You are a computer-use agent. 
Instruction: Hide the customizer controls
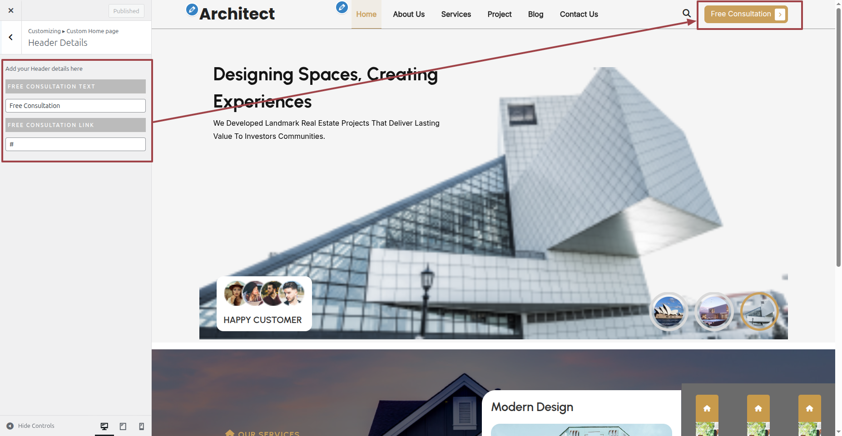coord(30,426)
